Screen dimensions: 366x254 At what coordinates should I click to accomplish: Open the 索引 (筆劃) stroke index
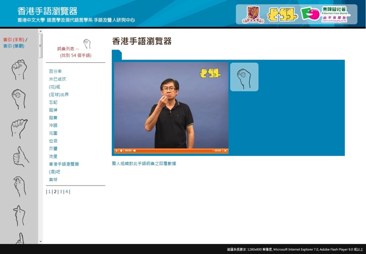pos(14,46)
